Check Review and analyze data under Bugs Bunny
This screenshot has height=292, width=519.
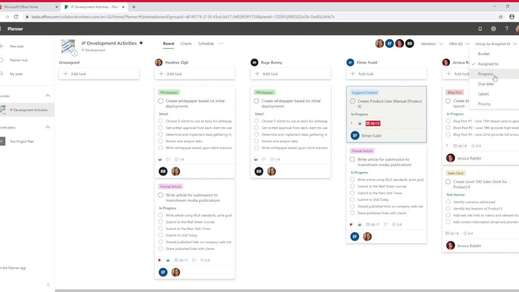257,141
